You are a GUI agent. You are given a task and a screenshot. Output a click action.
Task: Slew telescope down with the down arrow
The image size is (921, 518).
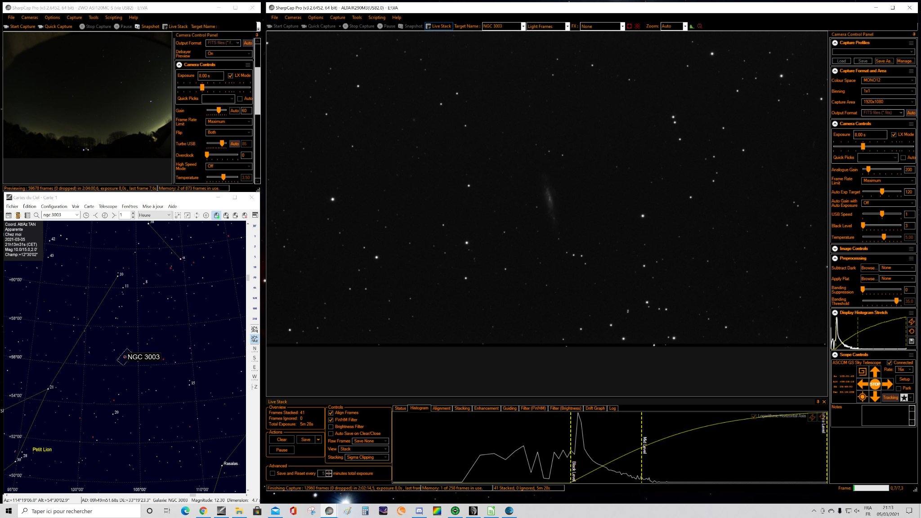click(x=875, y=397)
